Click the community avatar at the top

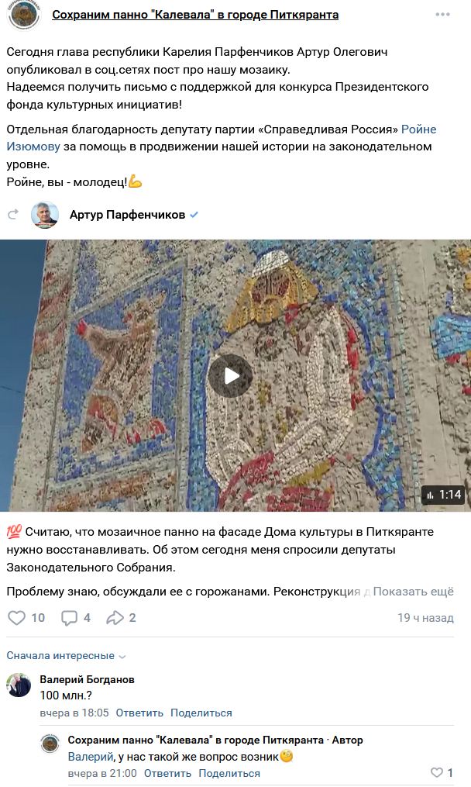[x=23, y=14]
